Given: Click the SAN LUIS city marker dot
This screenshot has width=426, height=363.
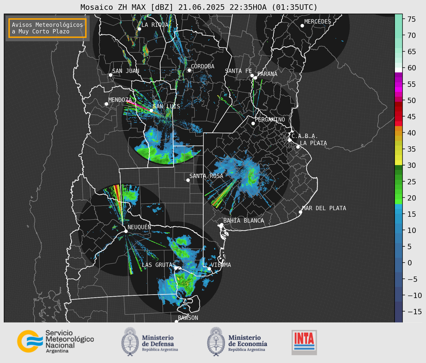Looking at the screenshot, I should pyautogui.click(x=151, y=110).
